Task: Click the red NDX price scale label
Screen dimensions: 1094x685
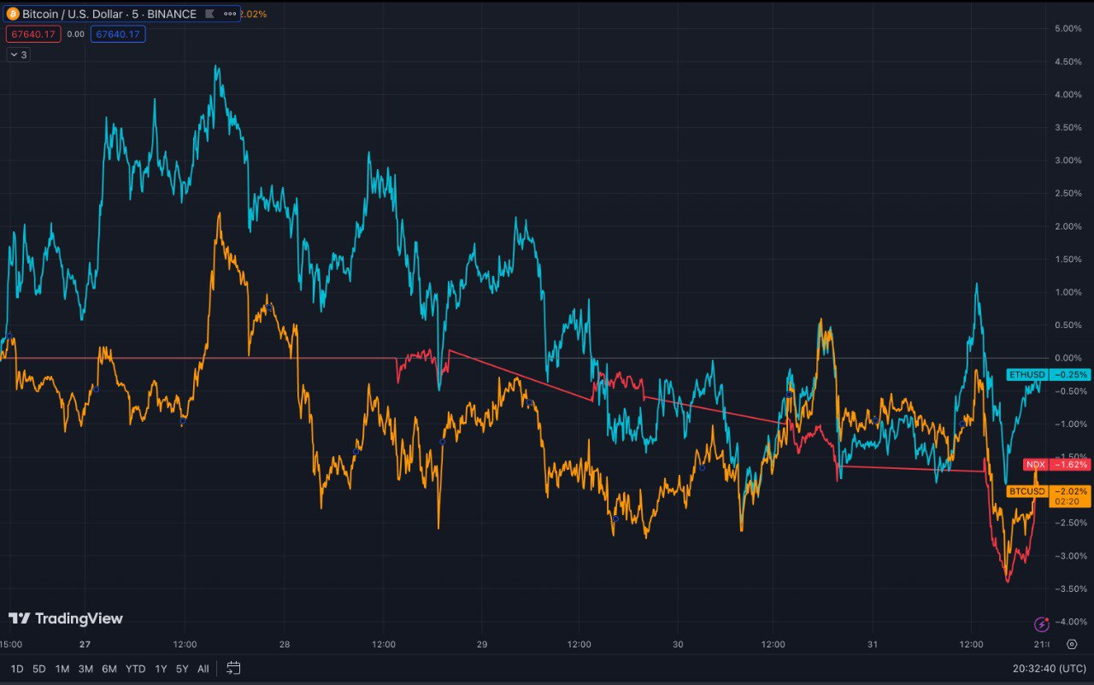Action: 1036,465
